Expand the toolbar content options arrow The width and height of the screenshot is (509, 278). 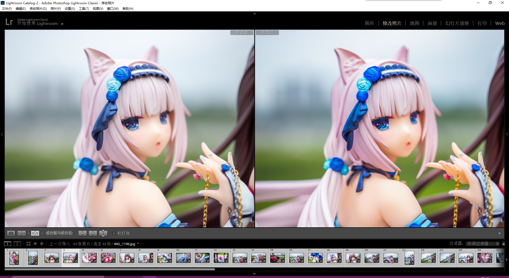tap(499, 233)
